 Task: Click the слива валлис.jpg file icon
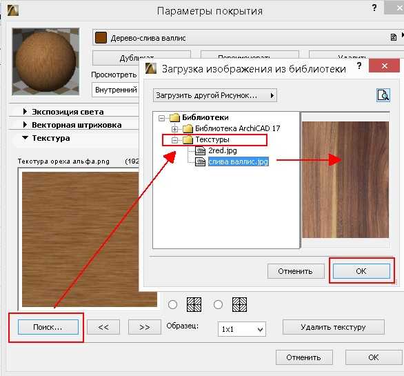pyautogui.click(x=200, y=161)
